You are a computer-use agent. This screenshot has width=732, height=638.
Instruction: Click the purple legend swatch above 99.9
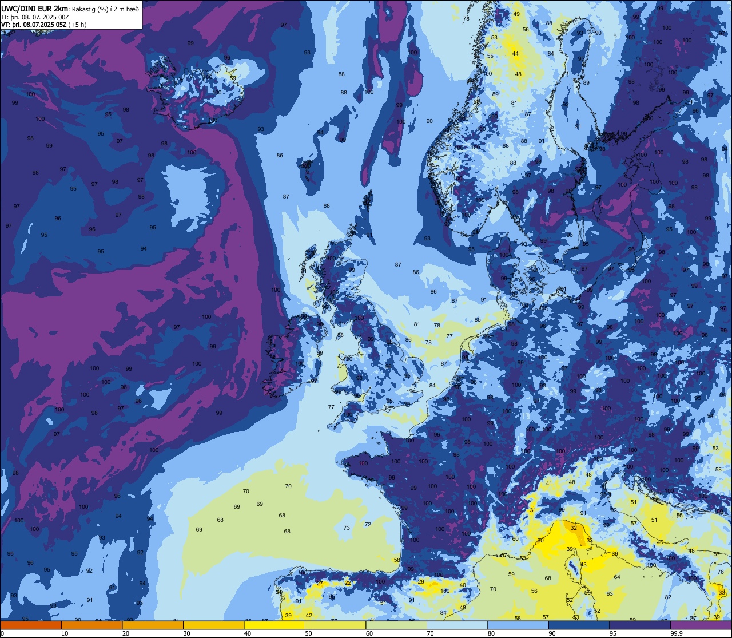pyautogui.click(x=701, y=625)
